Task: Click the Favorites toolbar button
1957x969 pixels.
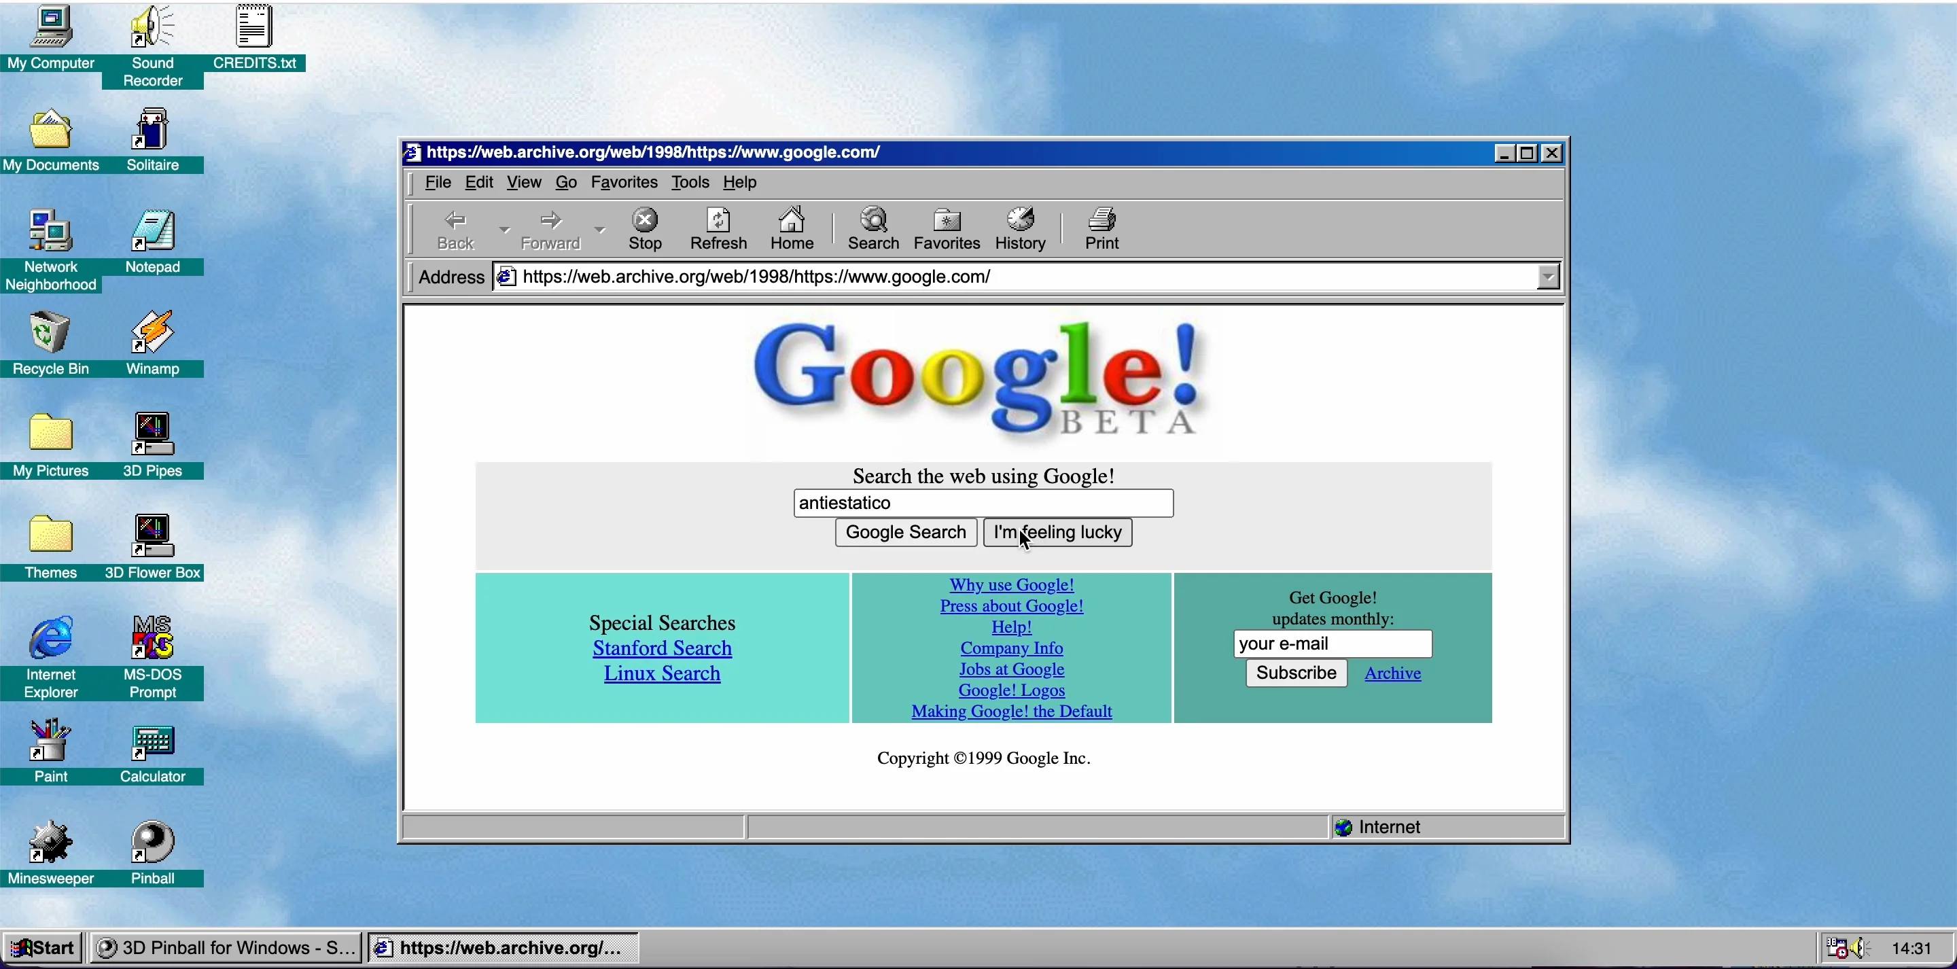Action: (946, 227)
